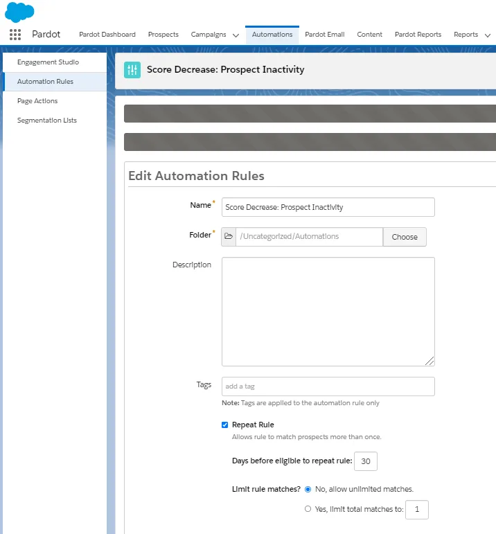Click the Description textarea resize handle
The image size is (496, 534).
coord(429,361)
